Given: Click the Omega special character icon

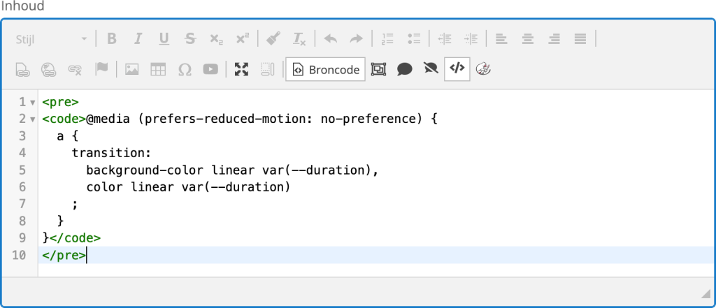Looking at the screenshot, I should coord(185,69).
